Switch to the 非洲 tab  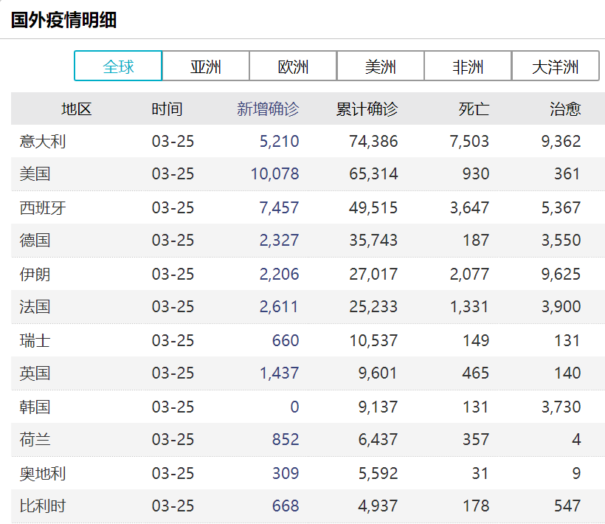point(468,66)
